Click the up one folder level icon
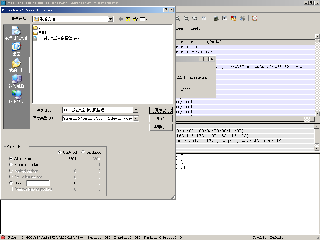 point(128,19)
